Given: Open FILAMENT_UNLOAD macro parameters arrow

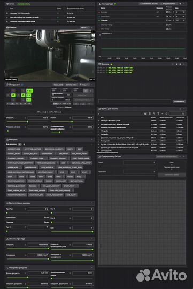Looking at the screenshot, I should (x=68, y=158).
